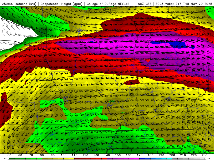Click the 120 value on the color scale

[85, 155]
